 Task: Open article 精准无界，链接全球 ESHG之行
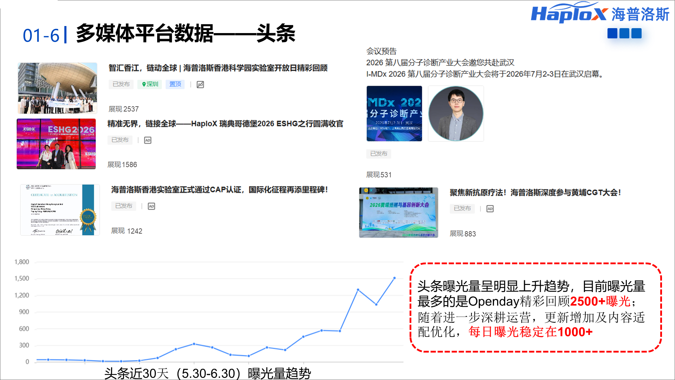[x=225, y=124]
